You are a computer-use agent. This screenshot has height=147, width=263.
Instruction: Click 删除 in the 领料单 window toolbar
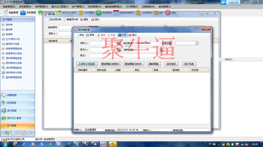[84, 20]
